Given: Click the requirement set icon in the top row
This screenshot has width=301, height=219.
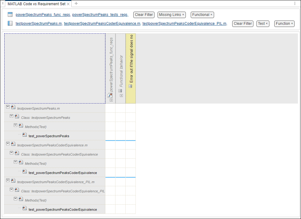Looking at the screenshot, I should coord(10,14).
